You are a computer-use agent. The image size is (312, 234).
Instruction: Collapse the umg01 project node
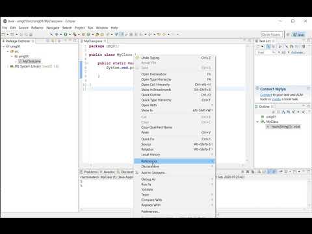(x=3, y=46)
